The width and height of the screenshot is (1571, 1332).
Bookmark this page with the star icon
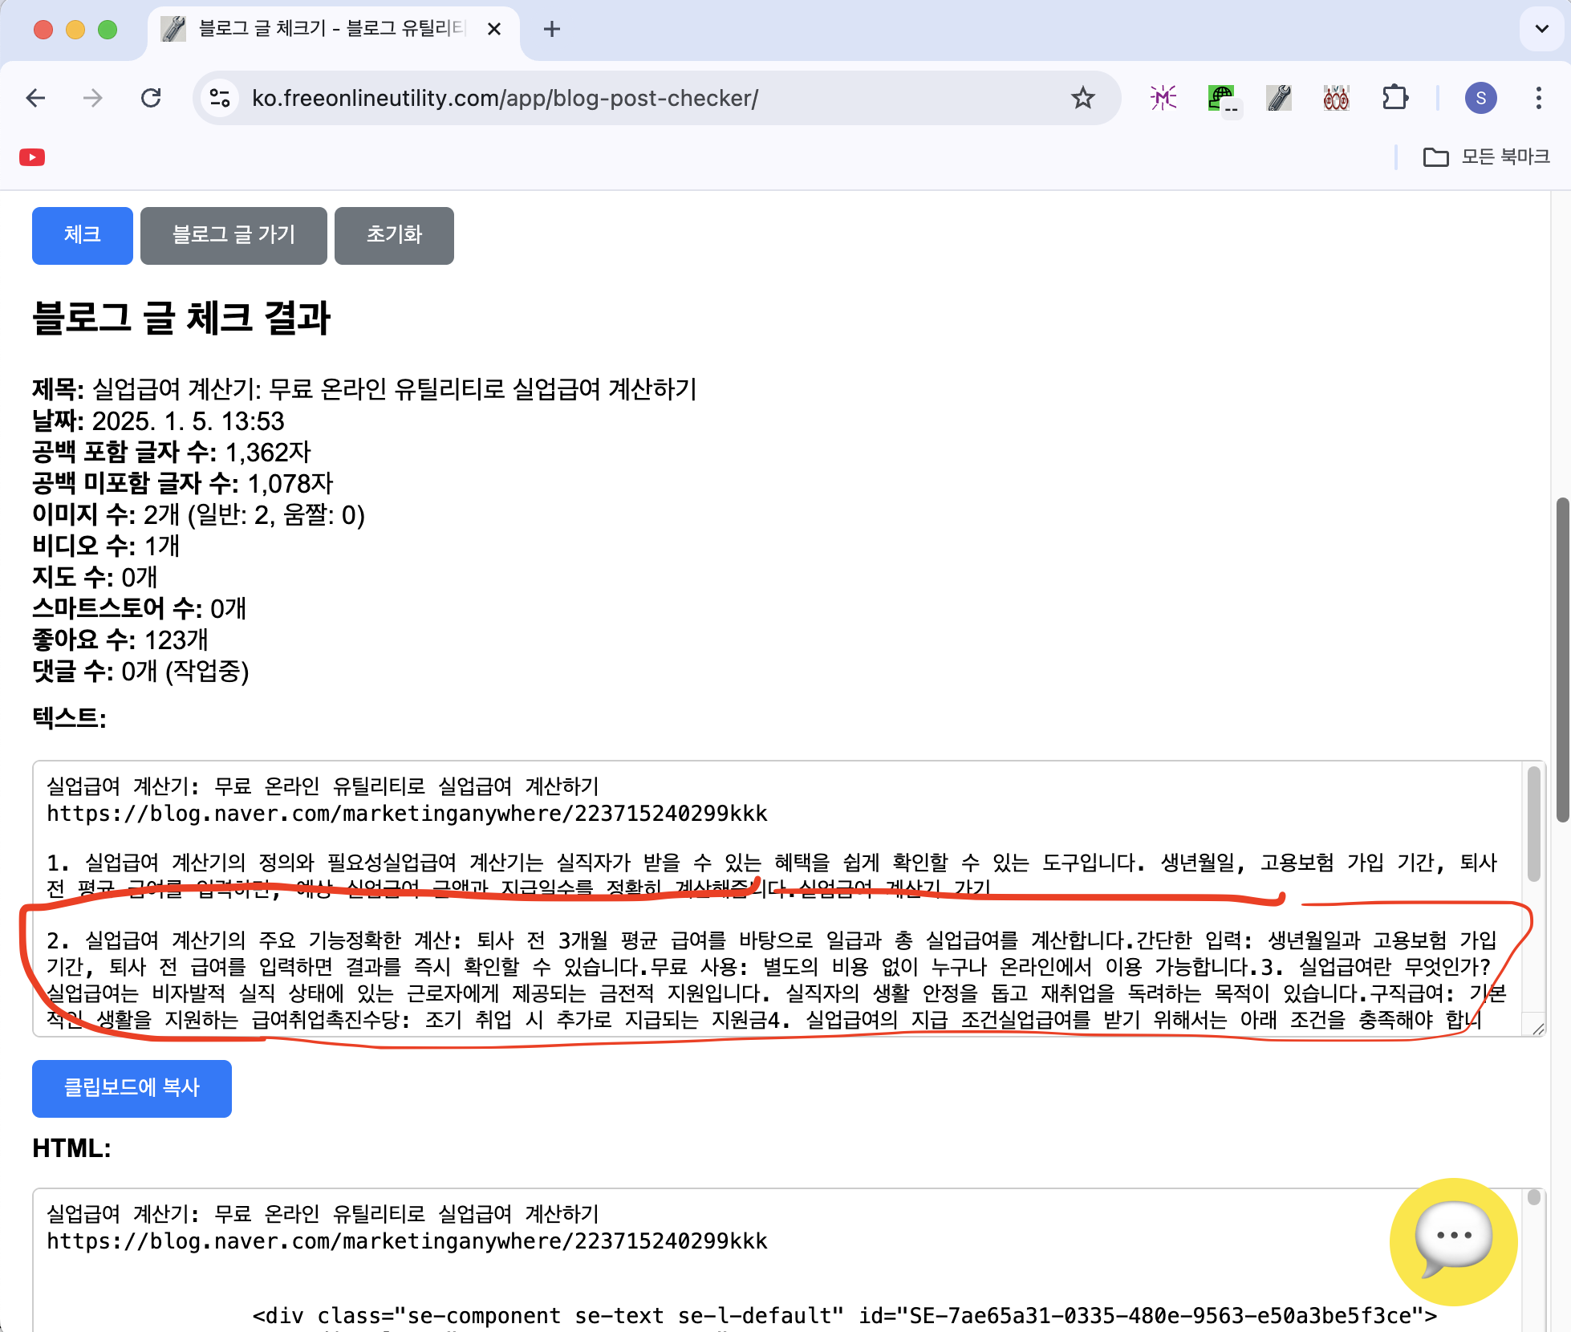coord(1082,98)
